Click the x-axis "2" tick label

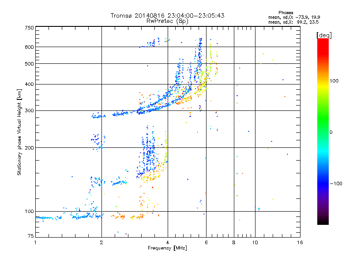(101, 242)
